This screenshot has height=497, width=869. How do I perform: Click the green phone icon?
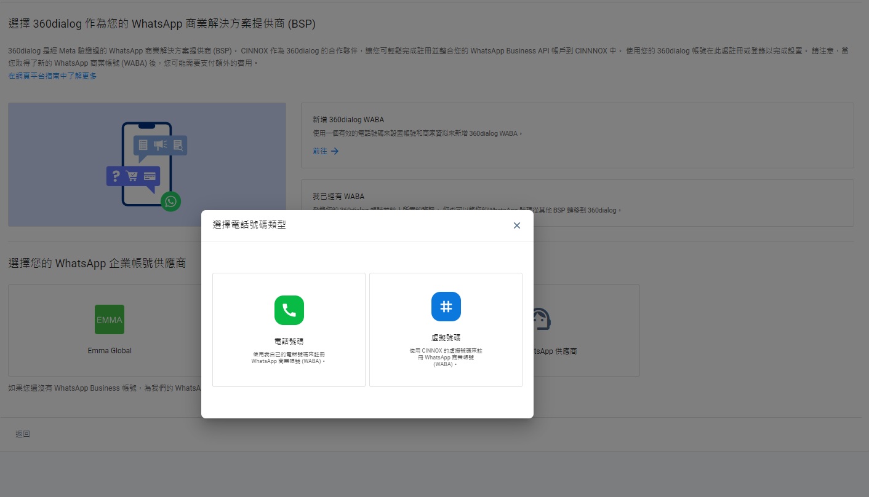click(289, 310)
